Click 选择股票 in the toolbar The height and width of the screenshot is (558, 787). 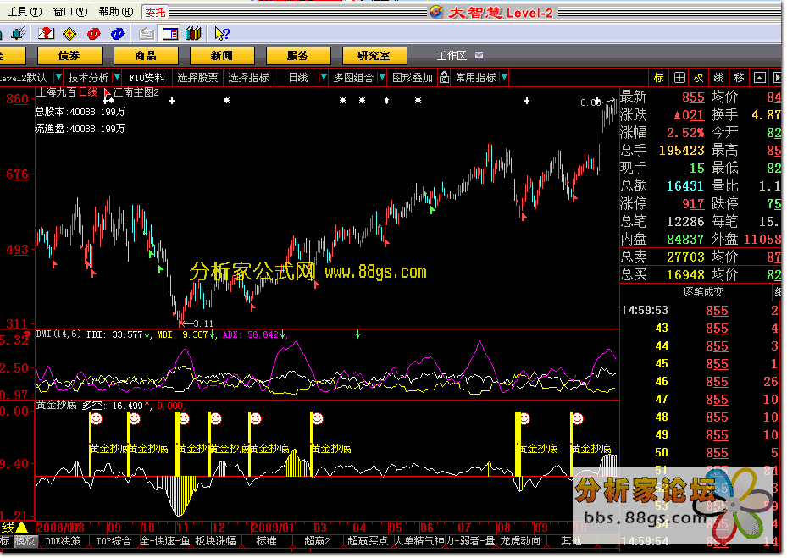[197, 77]
